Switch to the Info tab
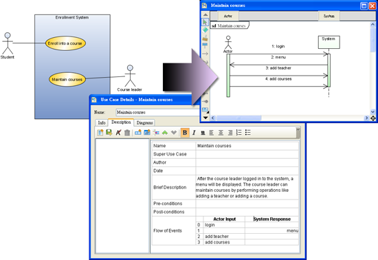This screenshot has width=378, height=260. click(x=102, y=122)
